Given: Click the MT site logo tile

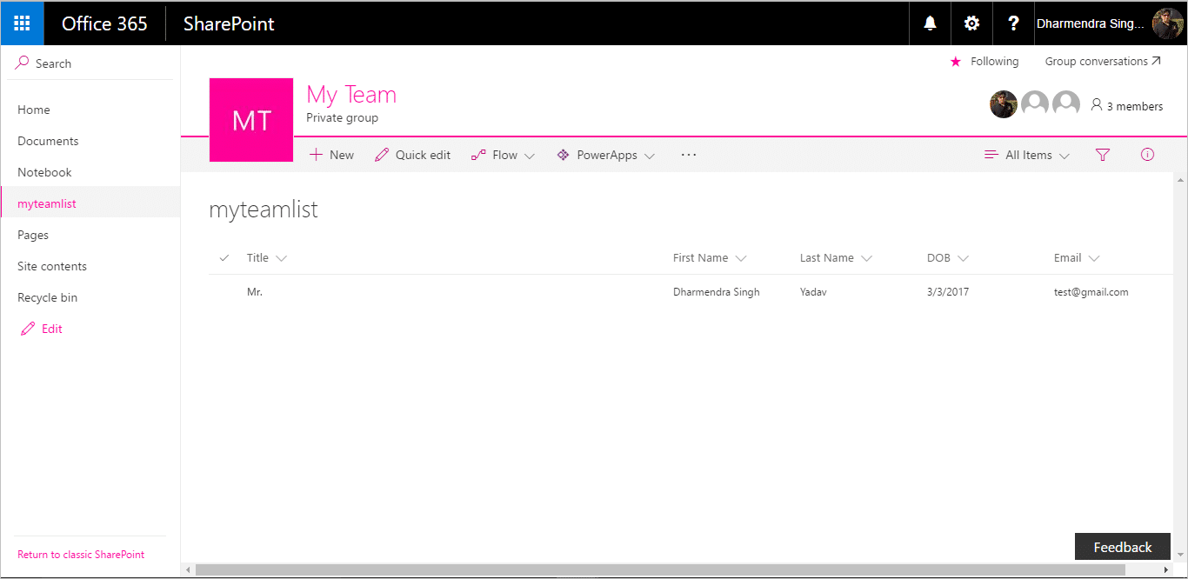Looking at the screenshot, I should [251, 120].
